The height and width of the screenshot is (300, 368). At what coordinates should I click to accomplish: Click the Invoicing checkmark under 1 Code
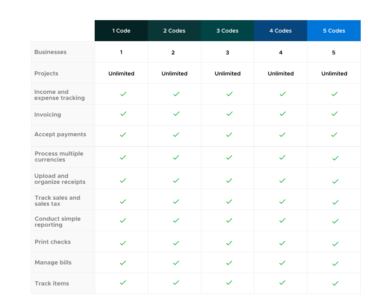[x=123, y=114]
